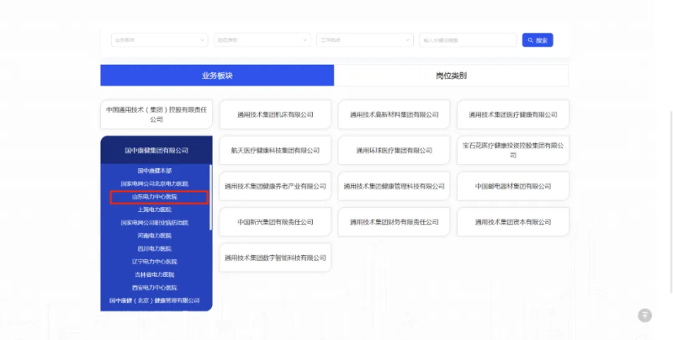The image size is (673, 340).
Task: Select 通用技术集团资本有限公司 card
Action: [x=512, y=222]
